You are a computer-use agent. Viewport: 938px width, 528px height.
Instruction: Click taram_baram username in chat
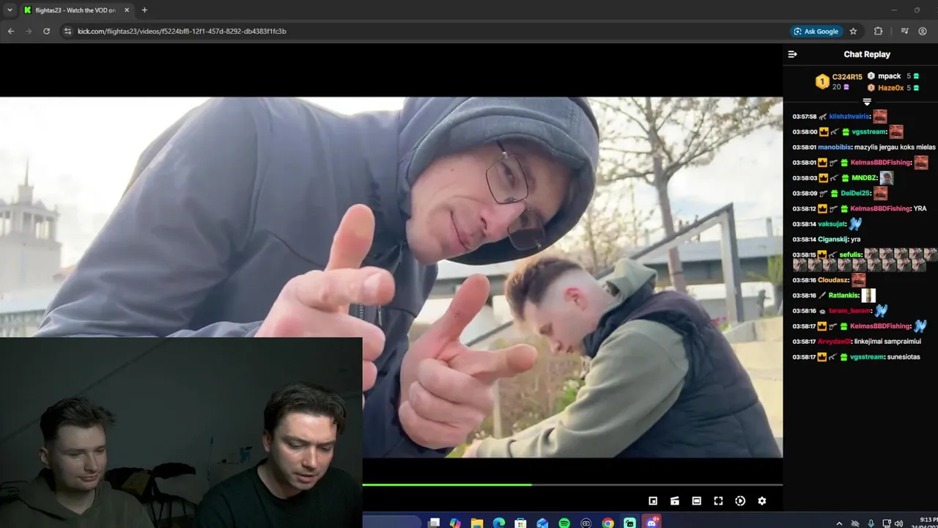coord(849,311)
